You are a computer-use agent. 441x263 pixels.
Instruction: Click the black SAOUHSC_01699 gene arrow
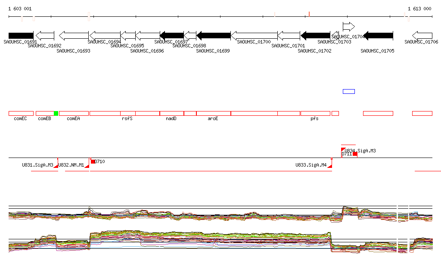214,35
